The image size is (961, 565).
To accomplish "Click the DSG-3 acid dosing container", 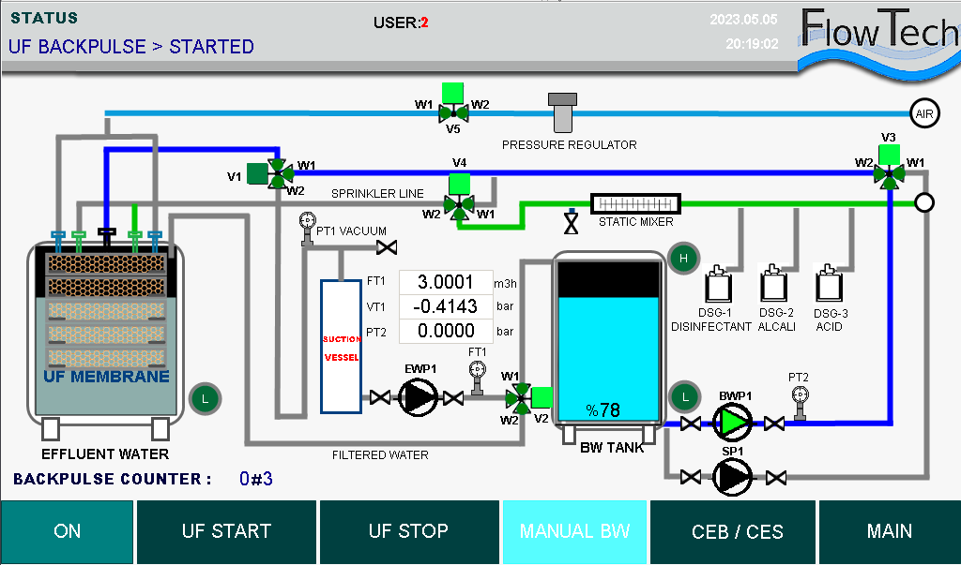I will pyautogui.click(x=828, y=284).
